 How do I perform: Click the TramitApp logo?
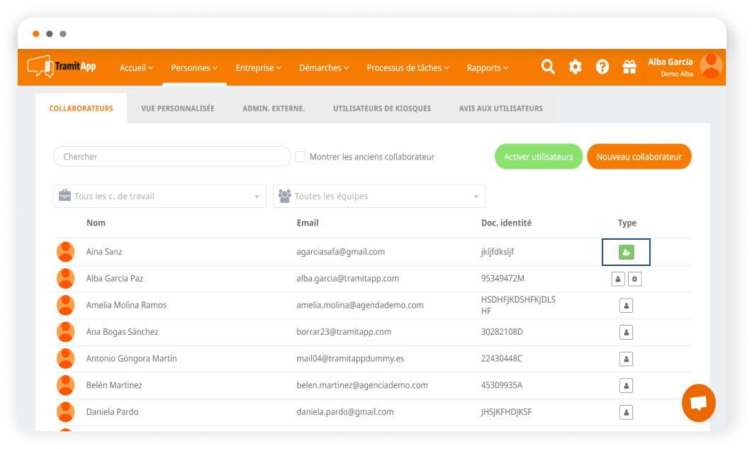coord(62,67)
